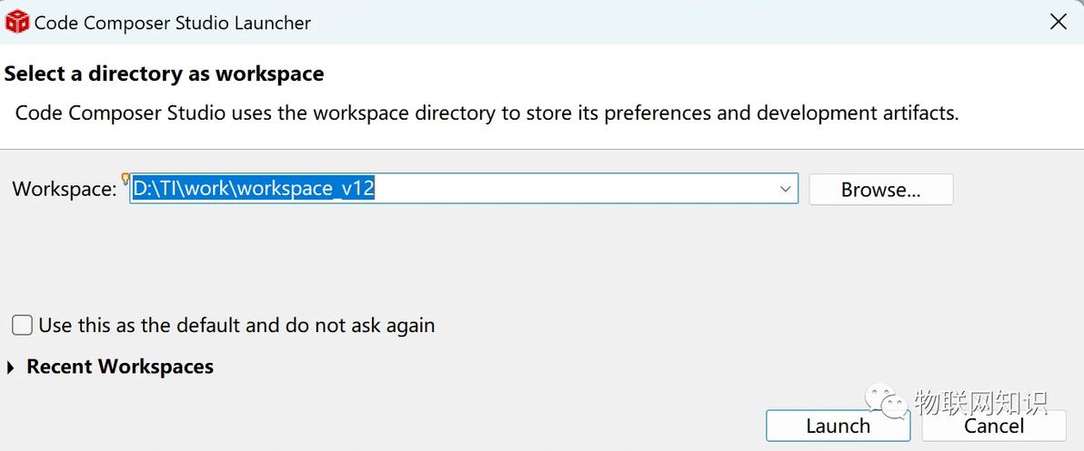The width and height of the screenshot is (1084, 451).
Task: Open the Workspace path dropdown arrow
Action: pos(786,189)
